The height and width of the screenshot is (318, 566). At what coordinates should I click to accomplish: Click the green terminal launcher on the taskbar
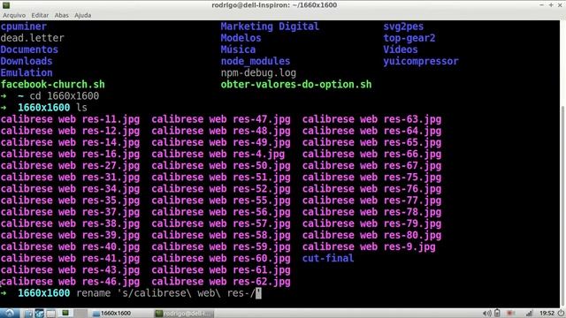65,313
